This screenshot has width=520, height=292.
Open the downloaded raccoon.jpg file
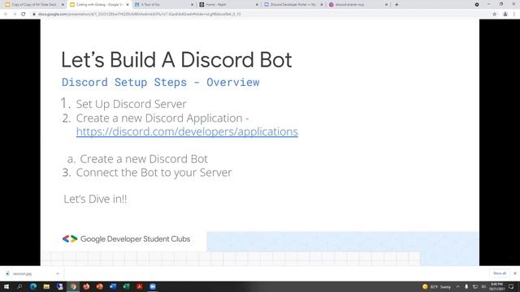coord(22,274)
